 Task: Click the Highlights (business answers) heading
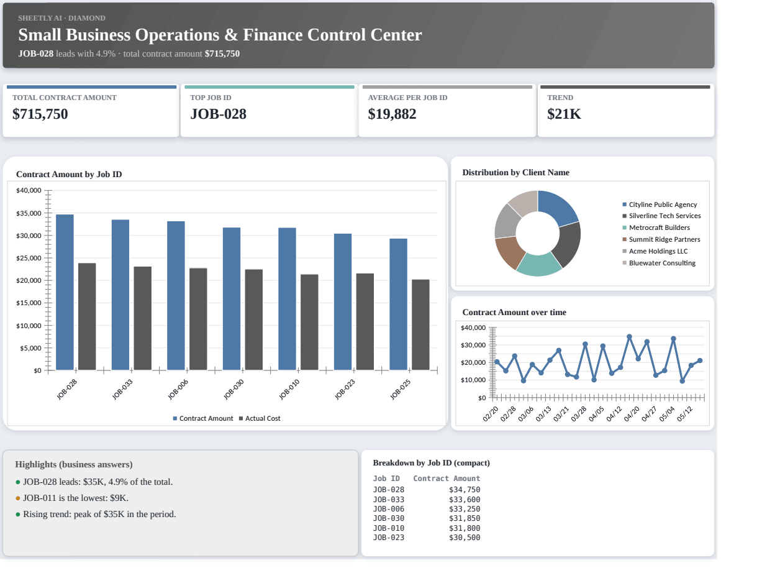coord(74,464)
